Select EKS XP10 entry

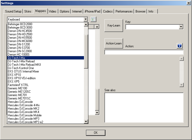[x=46, y=75]
